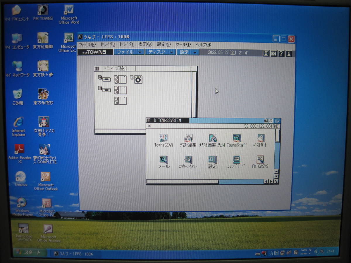Click the overlapping-windows button in D:TOWNSSYSTEM title bar

pyautogui.click(x=277, y=121)
